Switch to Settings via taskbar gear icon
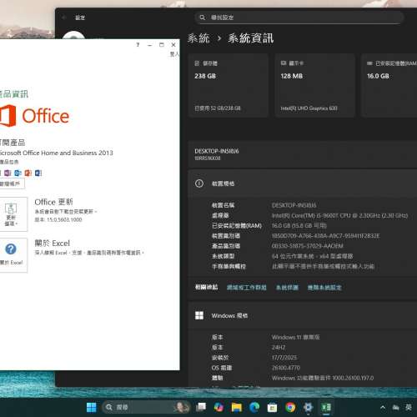 click(x=308, y=407)
